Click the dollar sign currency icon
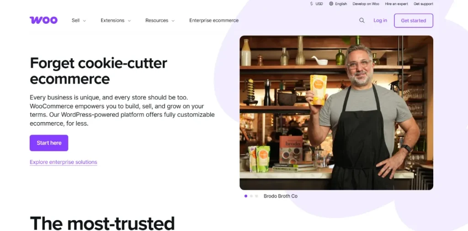The width and height of the screenshot is (468, 231). 312,4
